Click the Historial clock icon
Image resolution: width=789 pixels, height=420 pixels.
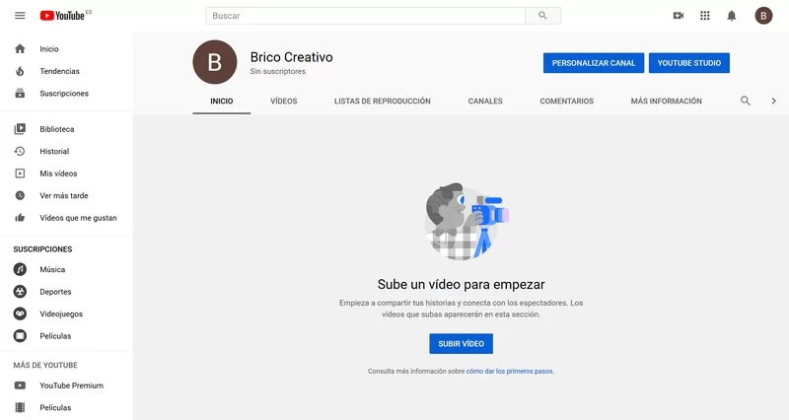click(20, 151)
